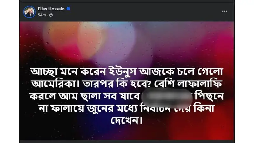Viewport: 254px width, 143px height.
Task: Click the text আম ছালা সব যাবে
Action: 99,96
